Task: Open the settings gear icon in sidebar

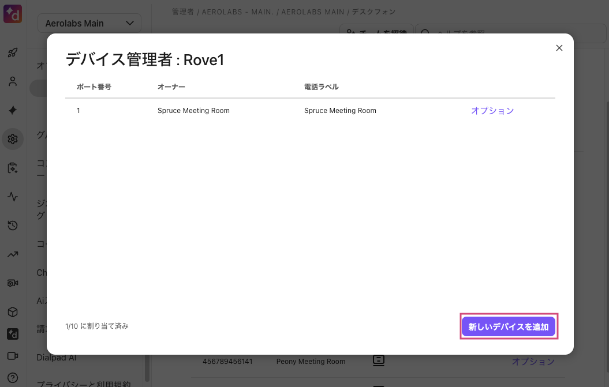Action: click(x=13, y=139)
